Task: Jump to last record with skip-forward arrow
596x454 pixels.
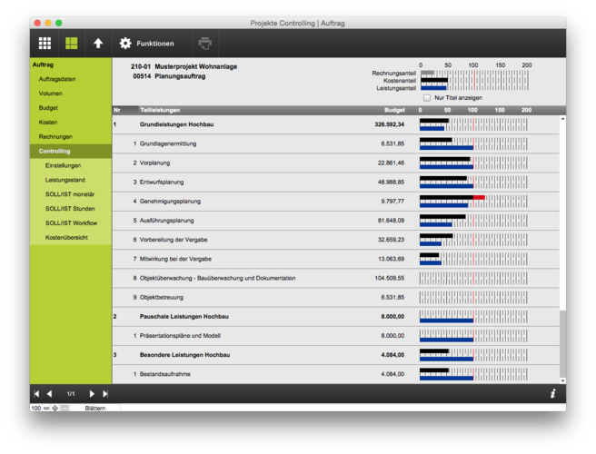Action: tap(105, 394)
